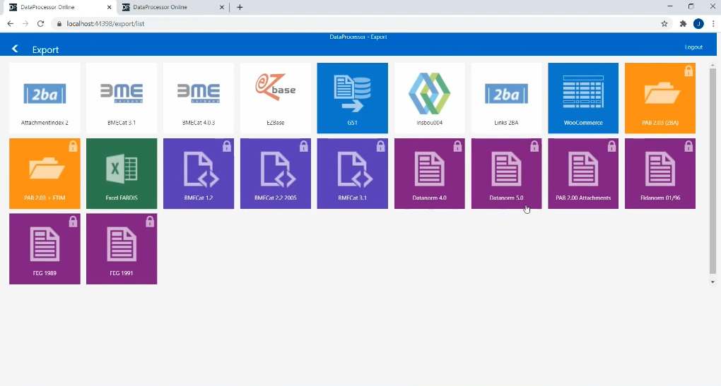Screen dimensions: 721x386
Task: Click the Logout link
Action: 693,47
